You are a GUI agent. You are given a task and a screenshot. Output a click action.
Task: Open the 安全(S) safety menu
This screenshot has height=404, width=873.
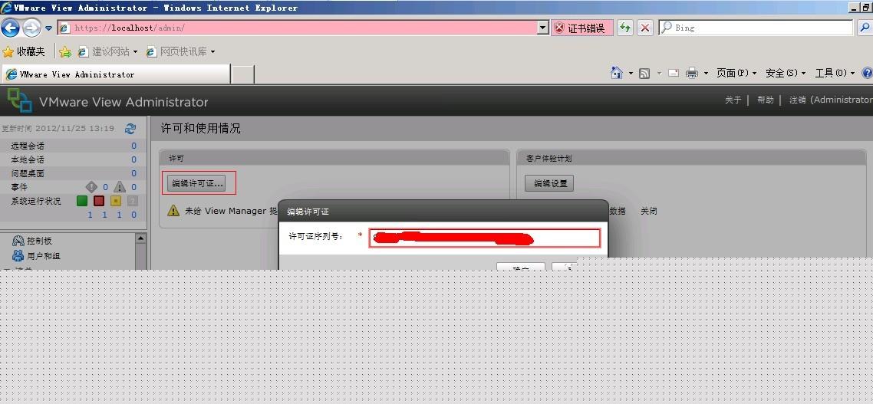tap(786, 73)
